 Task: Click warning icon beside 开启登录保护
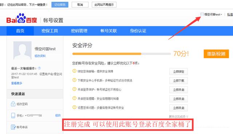[x=74, y=89]
